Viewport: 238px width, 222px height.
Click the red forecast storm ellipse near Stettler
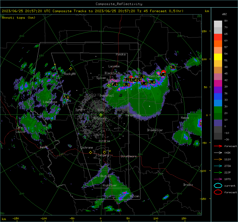[163, 72]
